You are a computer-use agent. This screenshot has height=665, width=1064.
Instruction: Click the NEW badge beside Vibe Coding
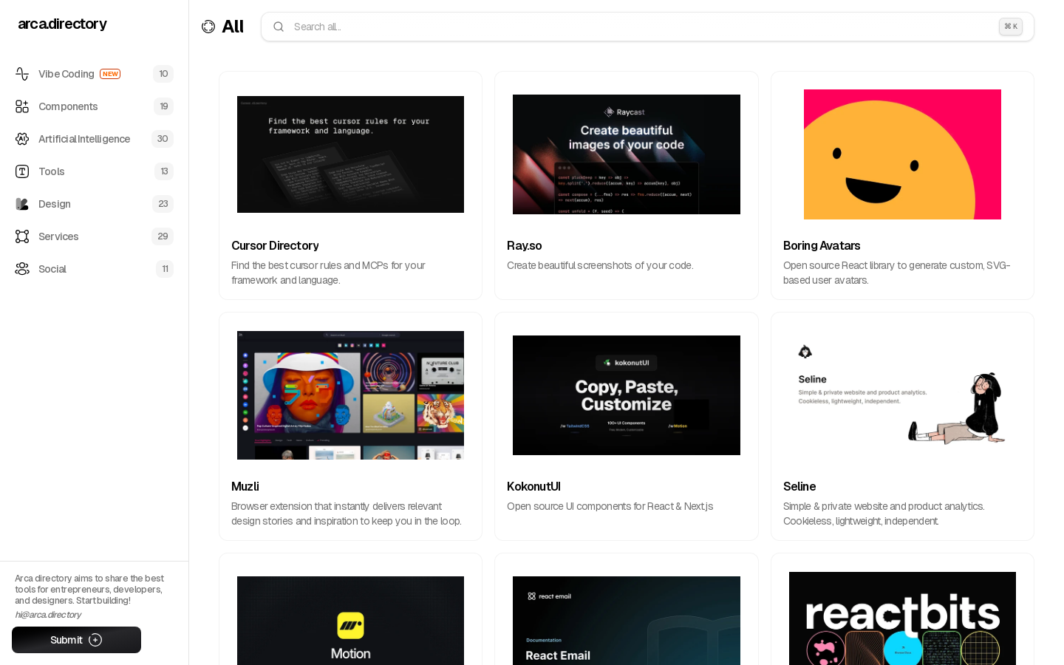tap(111, 74)
